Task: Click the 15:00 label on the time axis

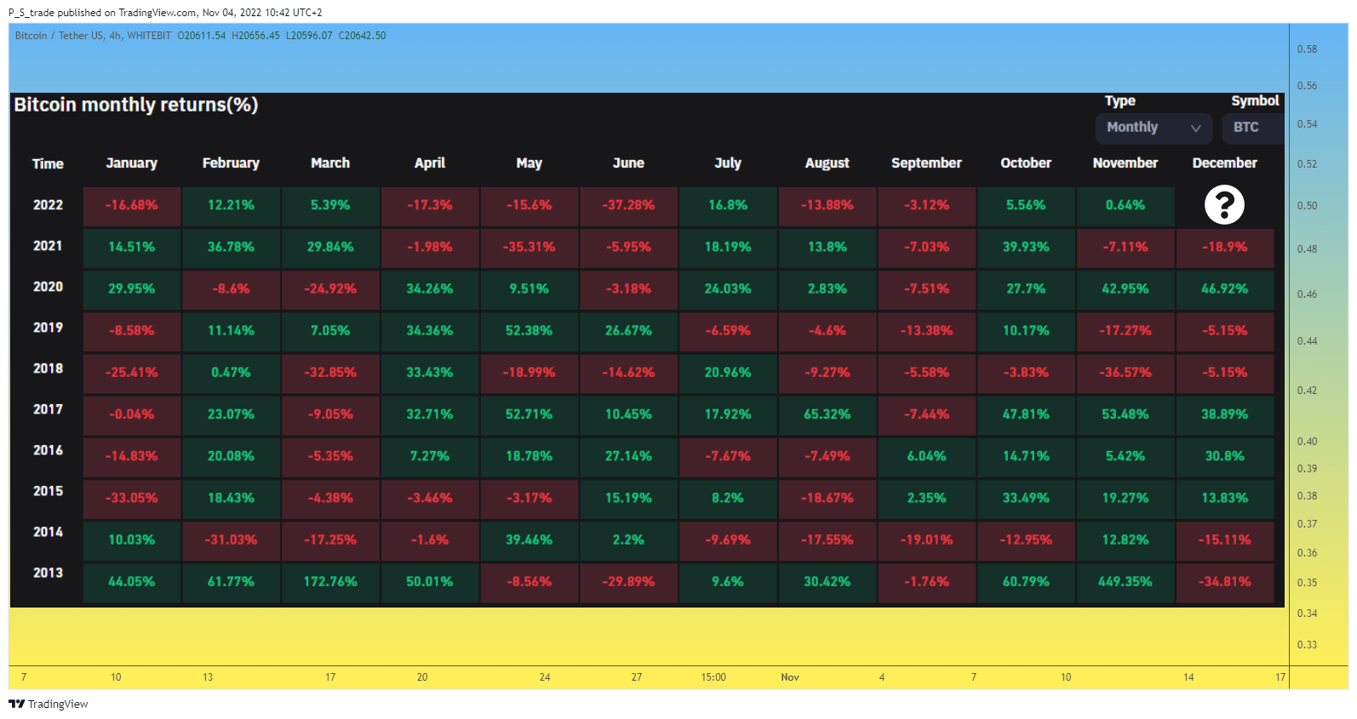Action: point(713,677)
